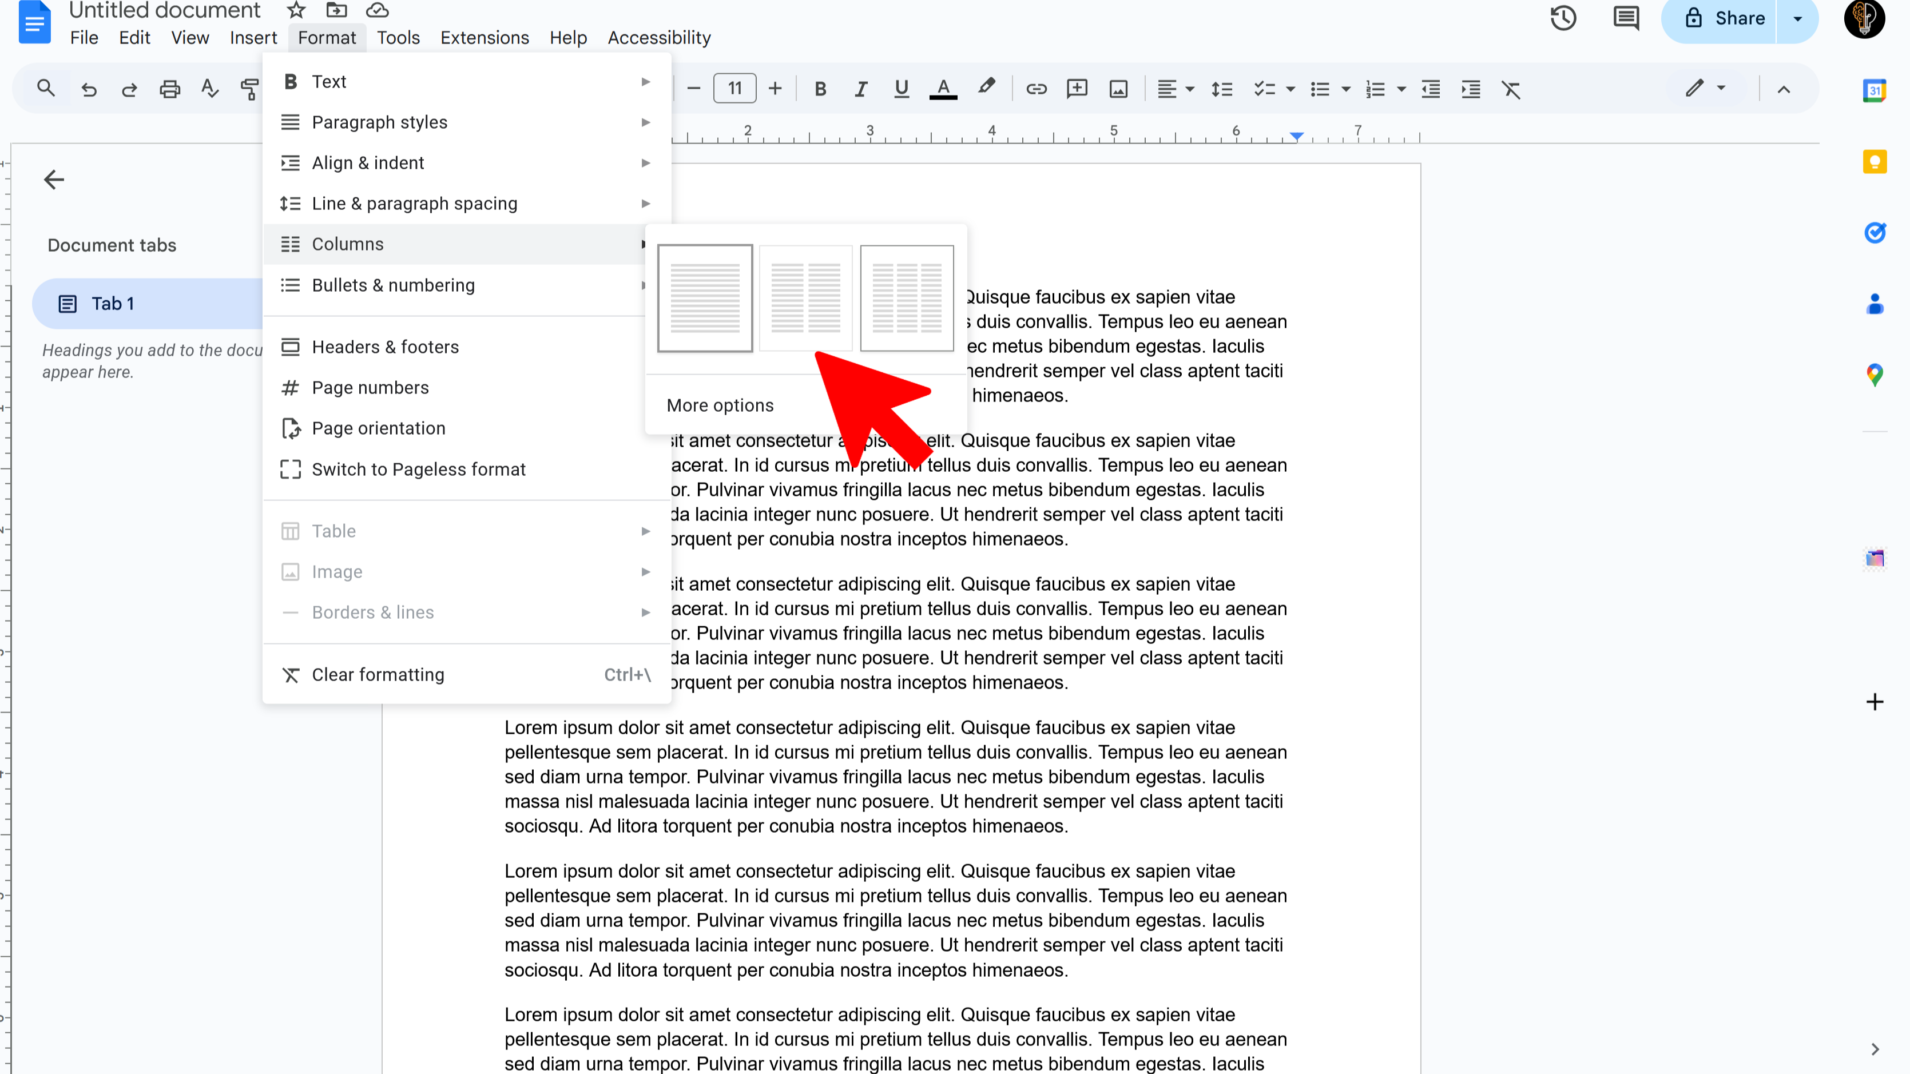Screen dimensions: 1910x1074
Task: Click the numbered list icon
Action: [x=1375, y=90]
